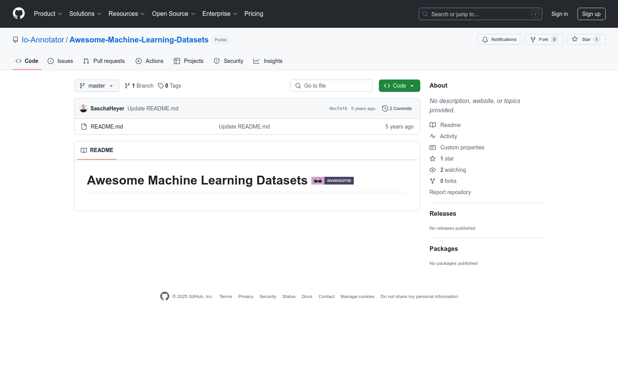618x386 pixels.
Task: Switch to the Issues tab
Action: tap(60, 61)
